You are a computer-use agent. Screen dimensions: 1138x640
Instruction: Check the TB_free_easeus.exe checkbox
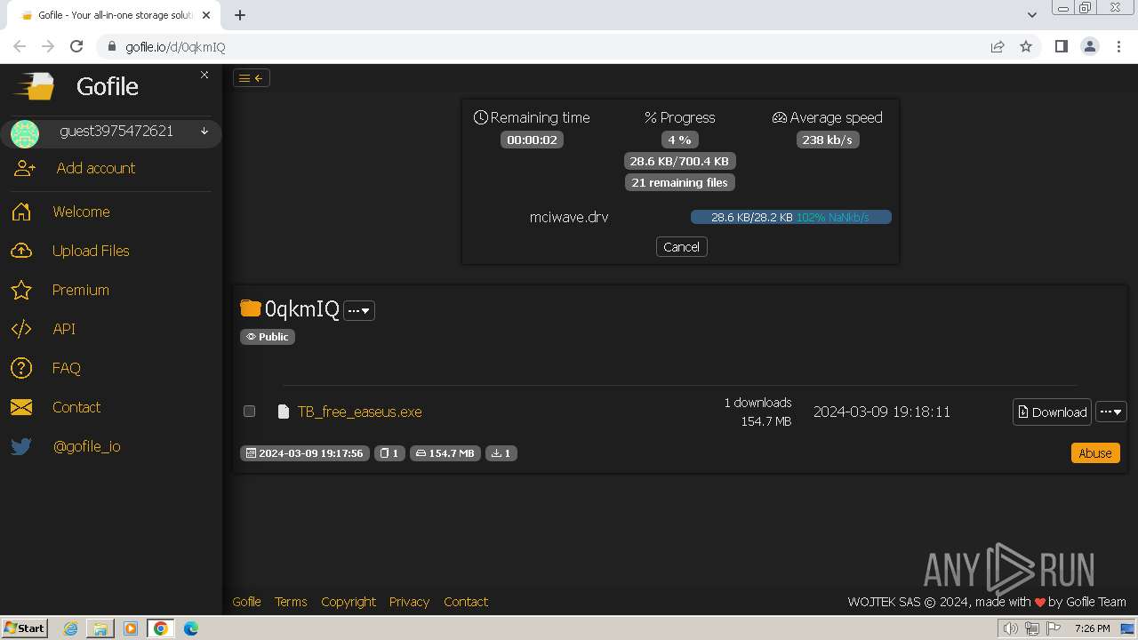(x=250, y=412)
